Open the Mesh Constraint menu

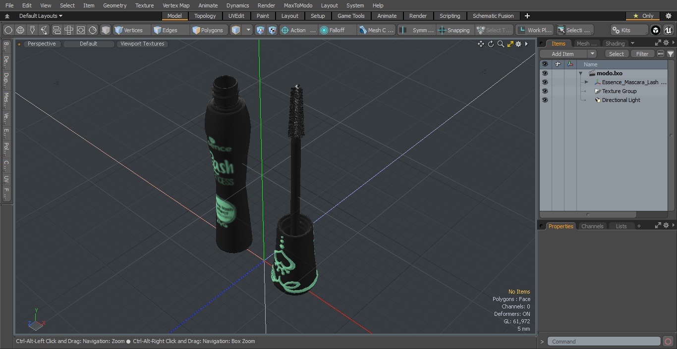point(377,30)
